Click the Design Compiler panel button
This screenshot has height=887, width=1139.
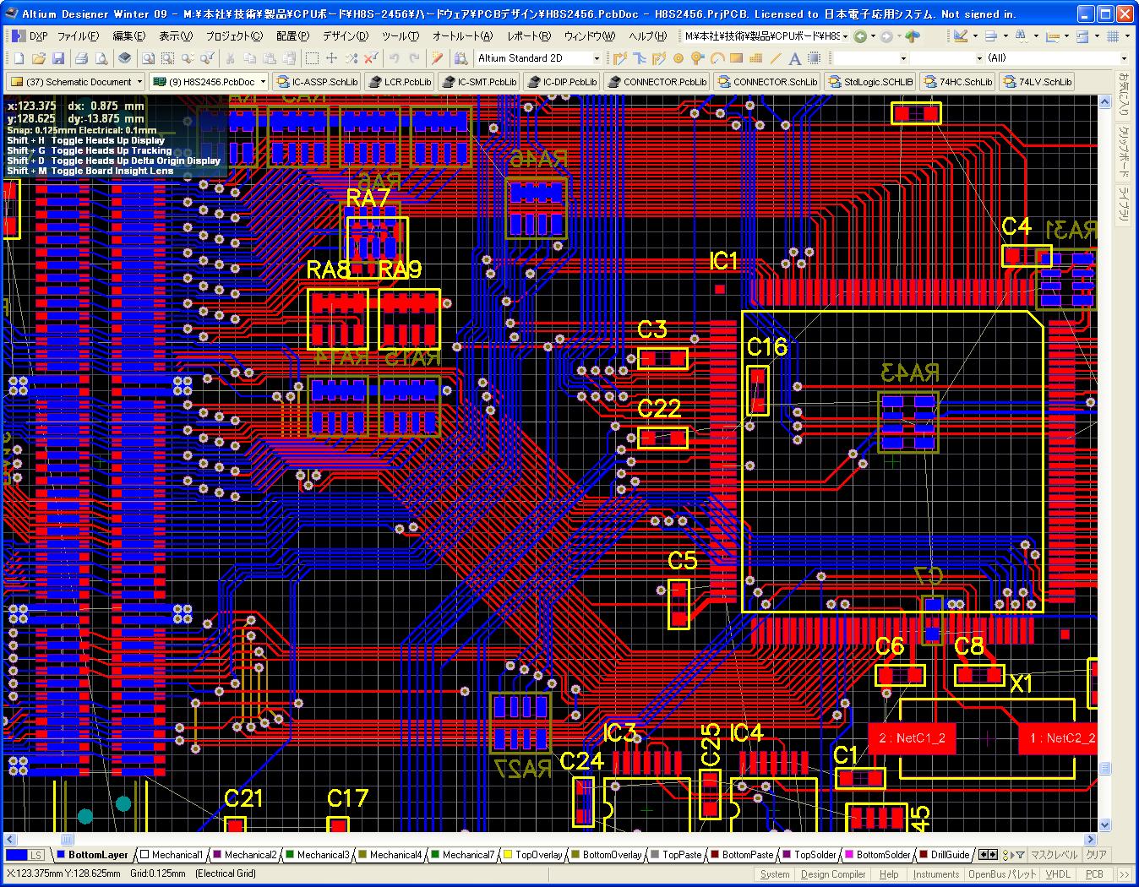coord(833,874)
